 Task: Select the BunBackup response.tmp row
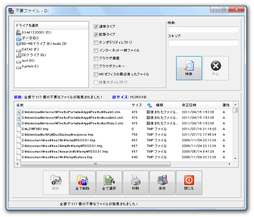(124, 135)
